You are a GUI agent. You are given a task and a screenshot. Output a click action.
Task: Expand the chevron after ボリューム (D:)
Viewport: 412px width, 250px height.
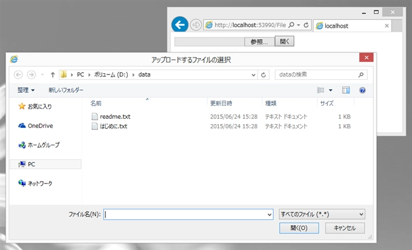[133, 75]
